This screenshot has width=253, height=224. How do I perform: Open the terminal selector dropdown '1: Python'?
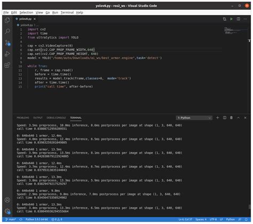pos(194,118)
